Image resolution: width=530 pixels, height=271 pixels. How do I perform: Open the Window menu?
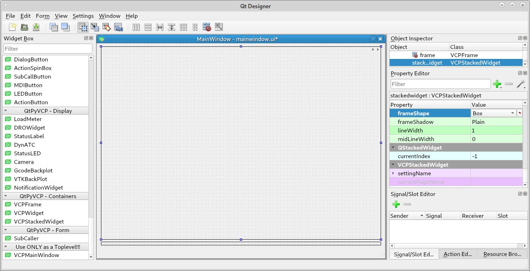(110, 16)
